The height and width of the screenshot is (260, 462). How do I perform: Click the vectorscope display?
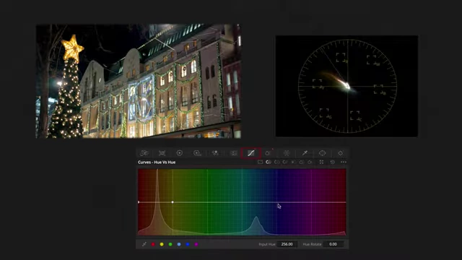tap(346, 86)
